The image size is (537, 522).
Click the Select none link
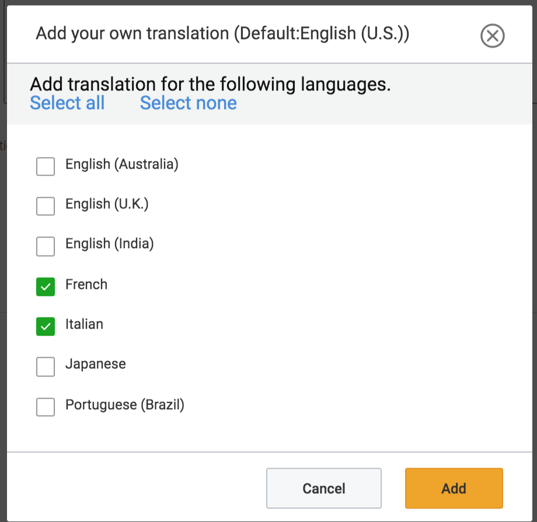point(189,103)
